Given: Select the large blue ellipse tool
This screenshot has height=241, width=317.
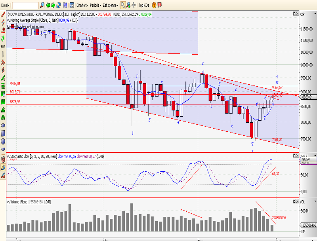Looking at the screenshot, I should tap(3, 141).
